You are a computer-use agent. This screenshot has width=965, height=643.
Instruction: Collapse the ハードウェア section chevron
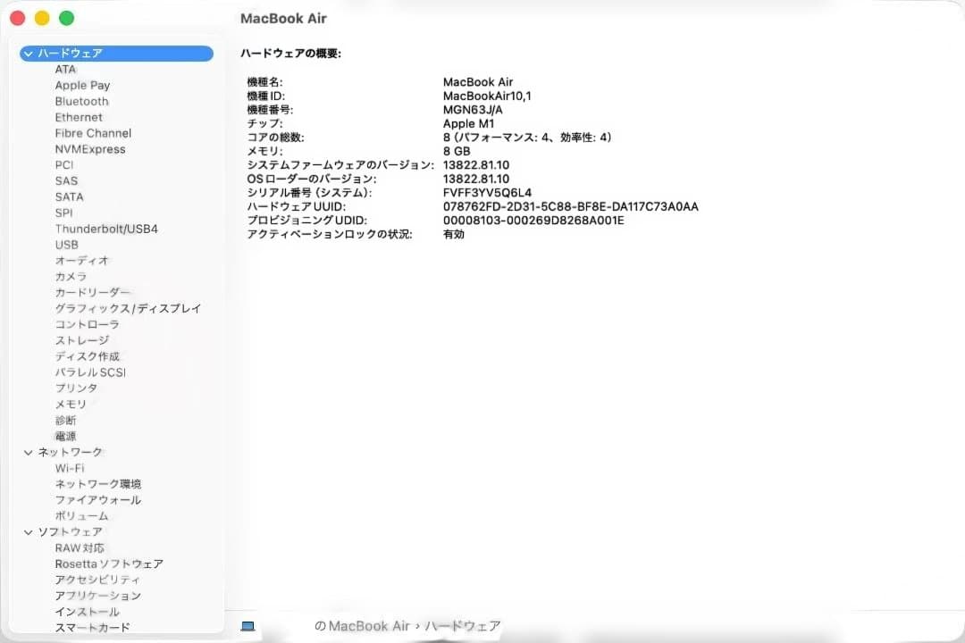pyautogui.click(x=29, y=54)
